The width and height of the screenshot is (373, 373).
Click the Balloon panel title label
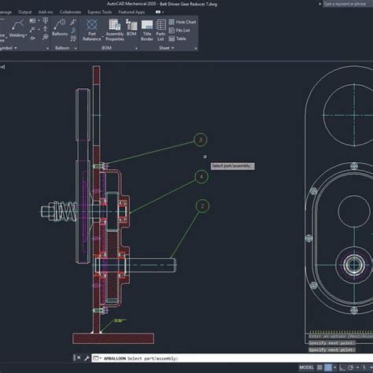click(x=62, y=48)
